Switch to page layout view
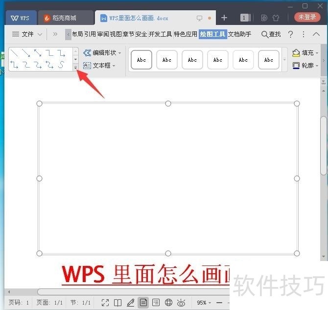The image size is (328, 310). click(x=143, y=303)
